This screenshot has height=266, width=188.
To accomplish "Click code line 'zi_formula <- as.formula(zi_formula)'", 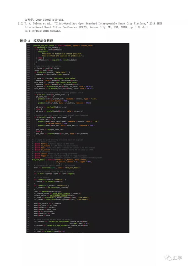I will 52,188.
